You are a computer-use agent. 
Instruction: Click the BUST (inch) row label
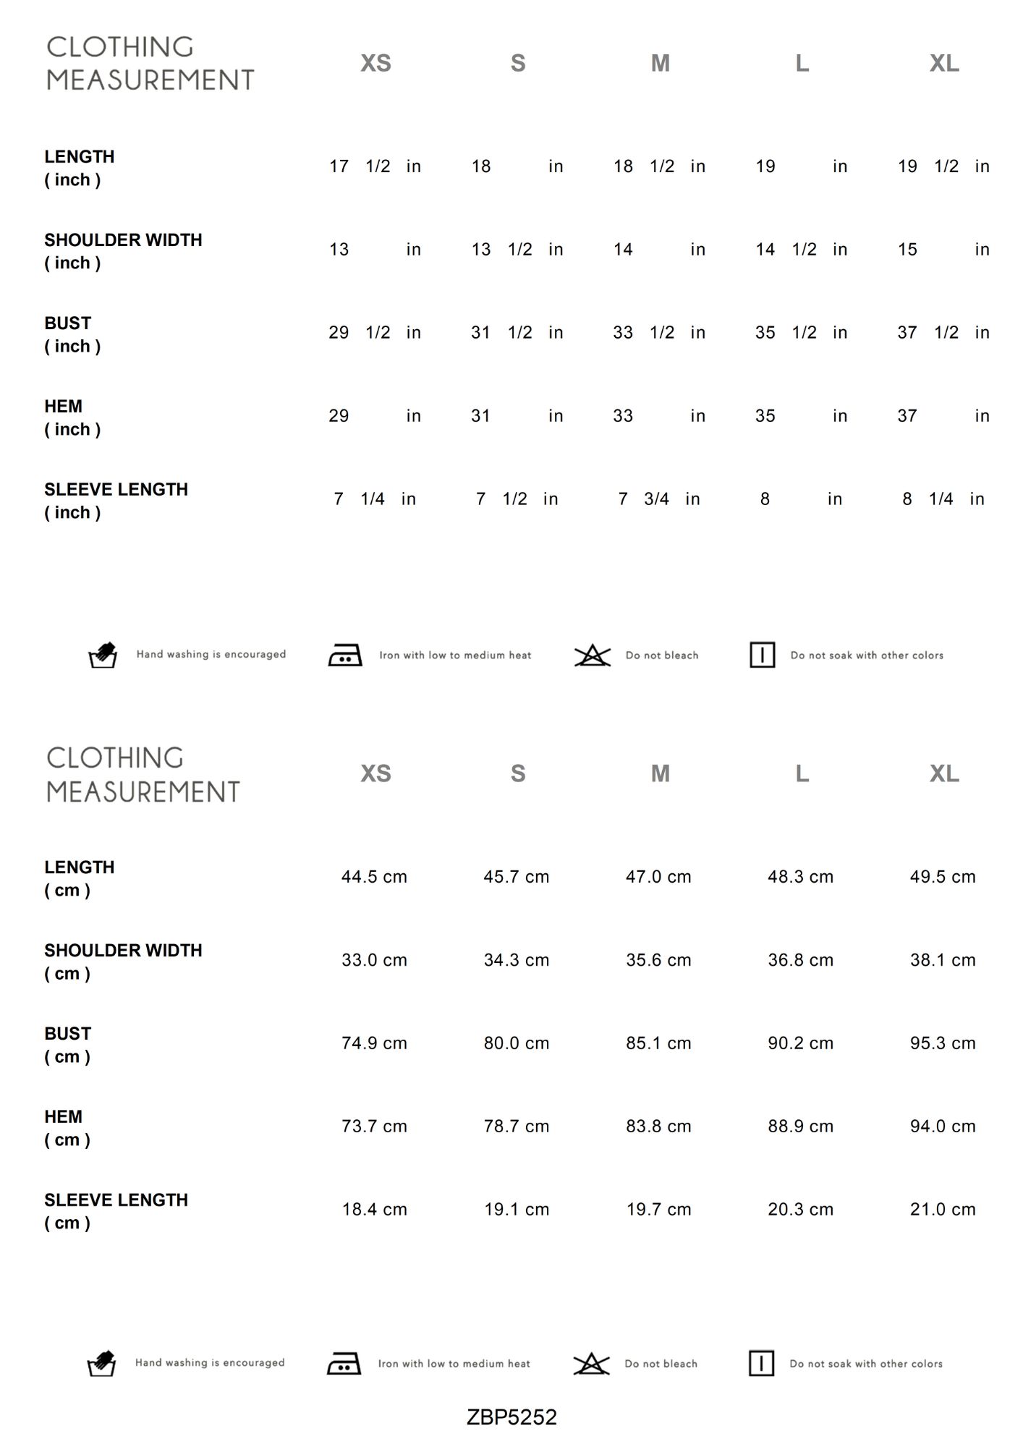pos(72,334)
